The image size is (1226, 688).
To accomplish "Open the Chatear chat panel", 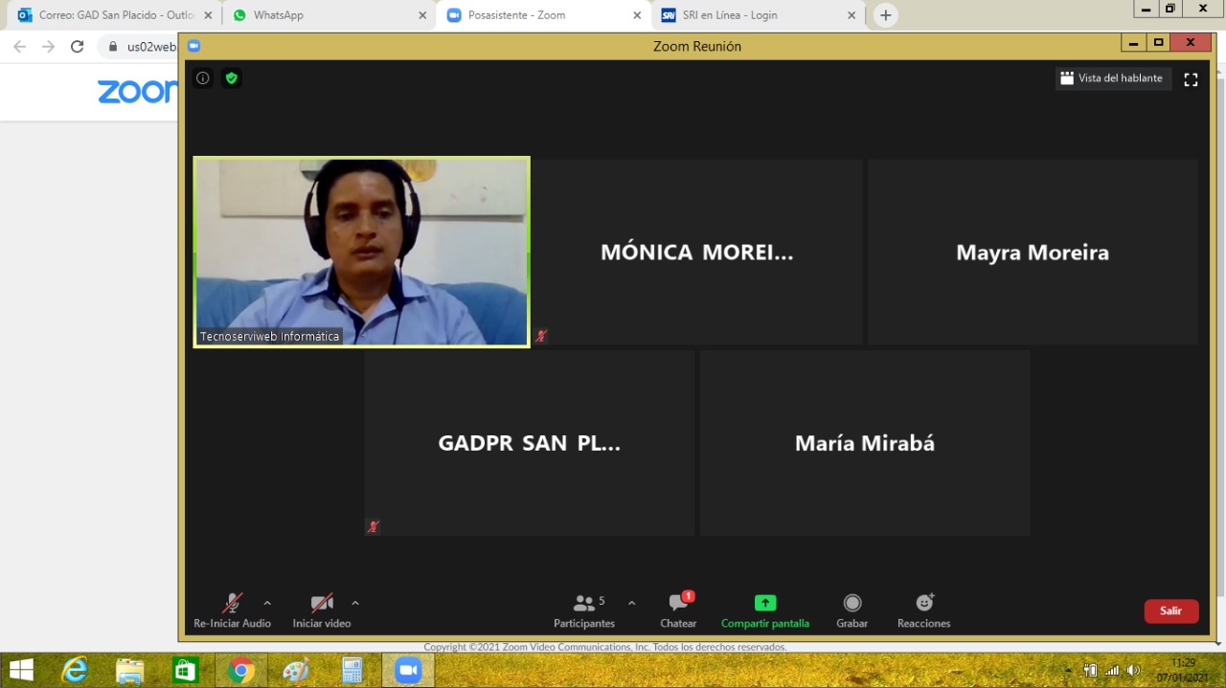I will click(678, 610).
